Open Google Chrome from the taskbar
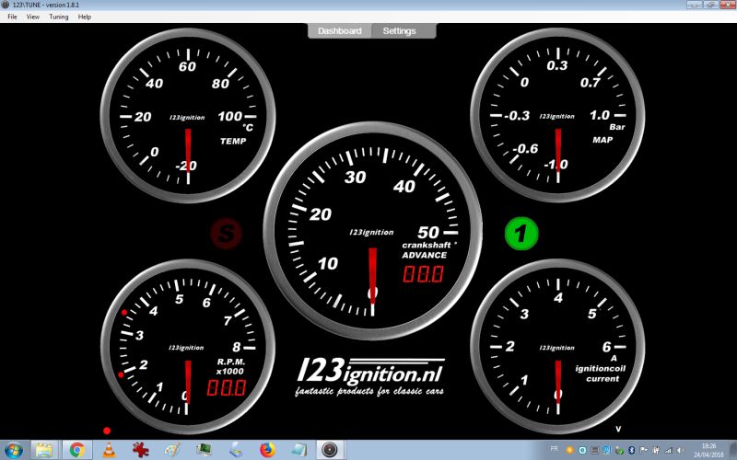737x460 pixels. 77,450
